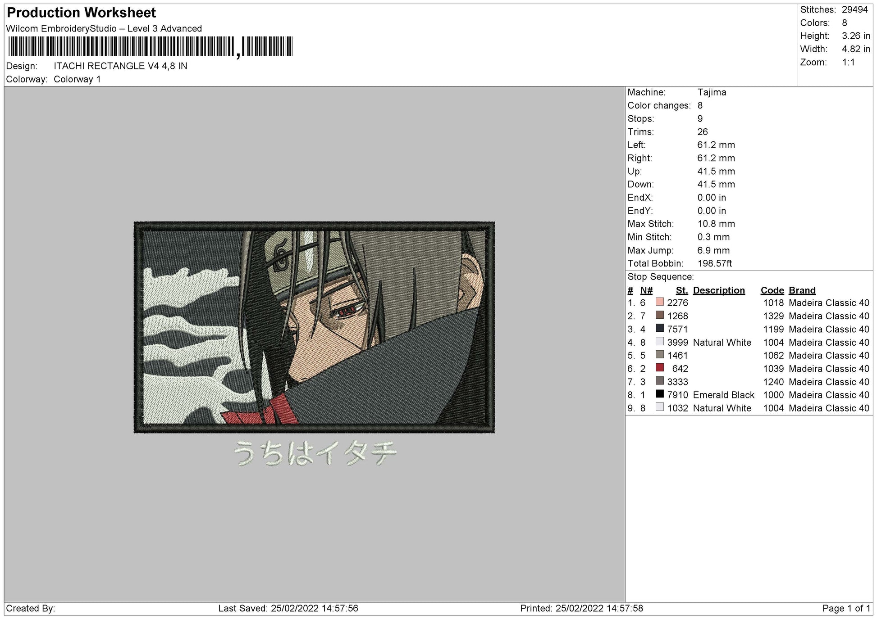The image size is (877, 619).
Task: Click the "Stop Sequence:" heading
Action: [660, 277]
